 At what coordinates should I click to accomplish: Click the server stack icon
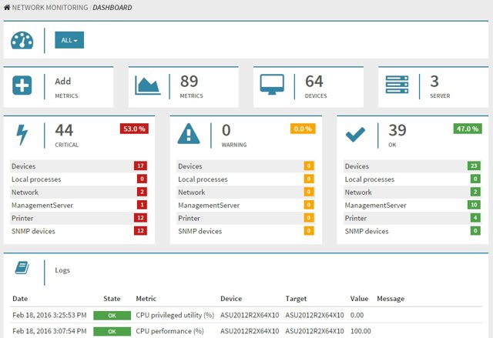(x=397, y=85)
